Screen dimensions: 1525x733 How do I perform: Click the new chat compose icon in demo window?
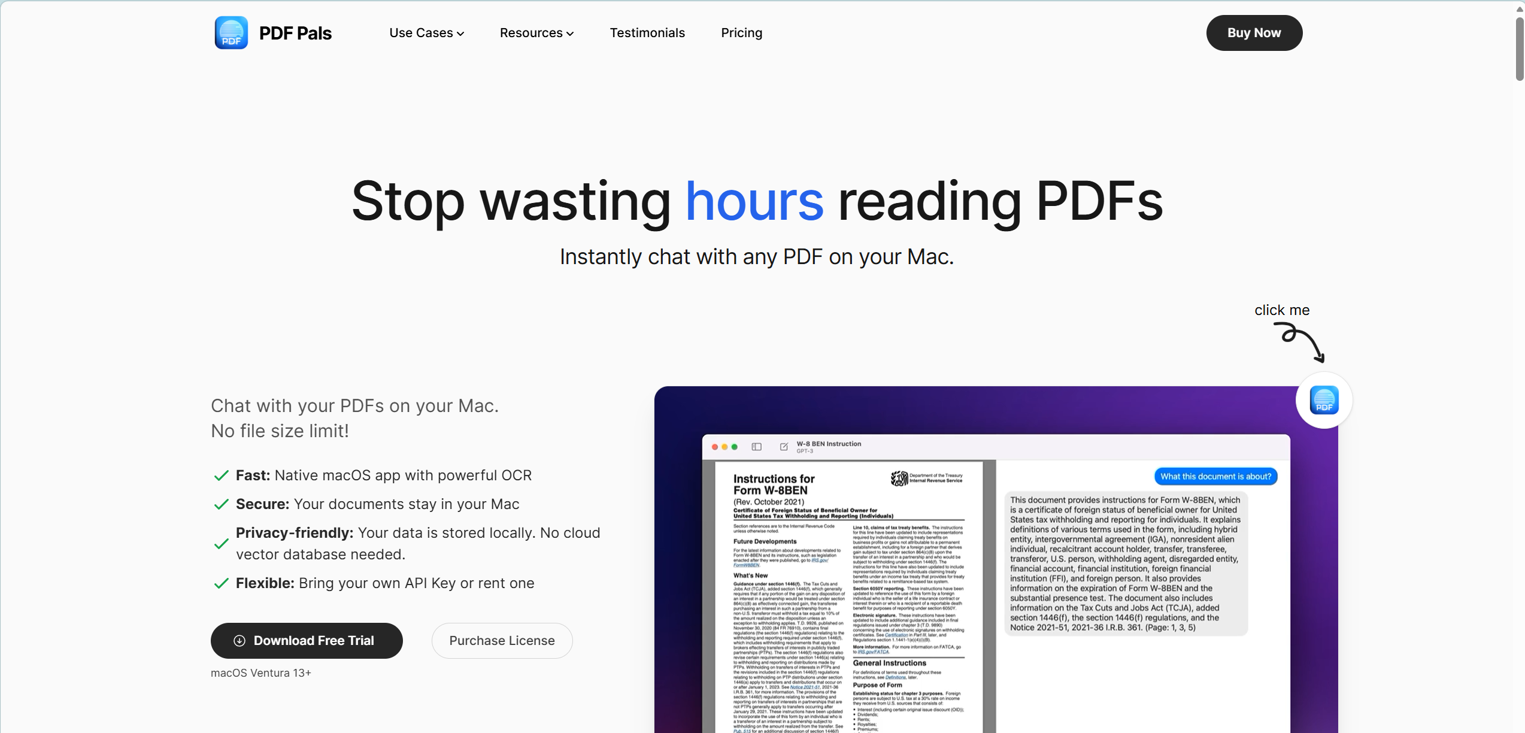[784, 447]
